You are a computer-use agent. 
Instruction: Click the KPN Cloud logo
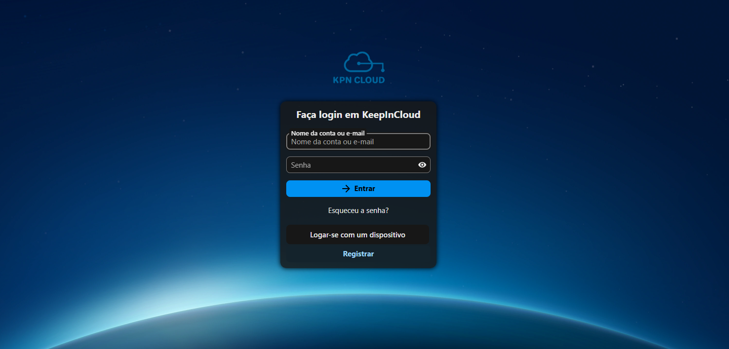[x=359, y=68]
